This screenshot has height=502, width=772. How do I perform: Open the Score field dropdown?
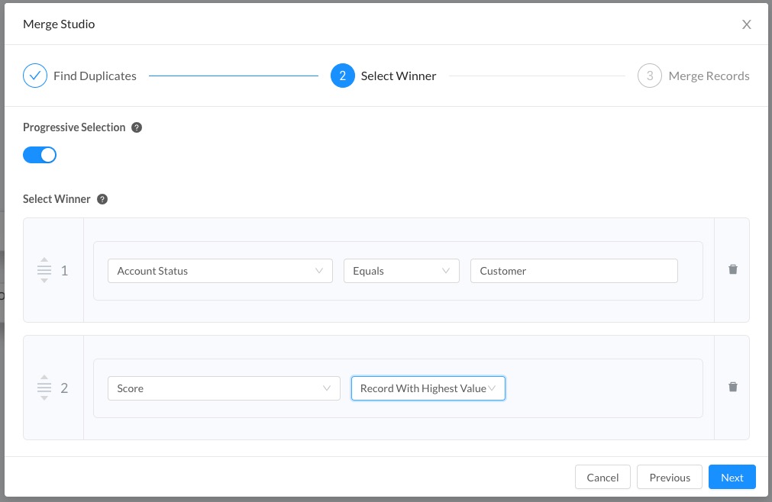224,388
